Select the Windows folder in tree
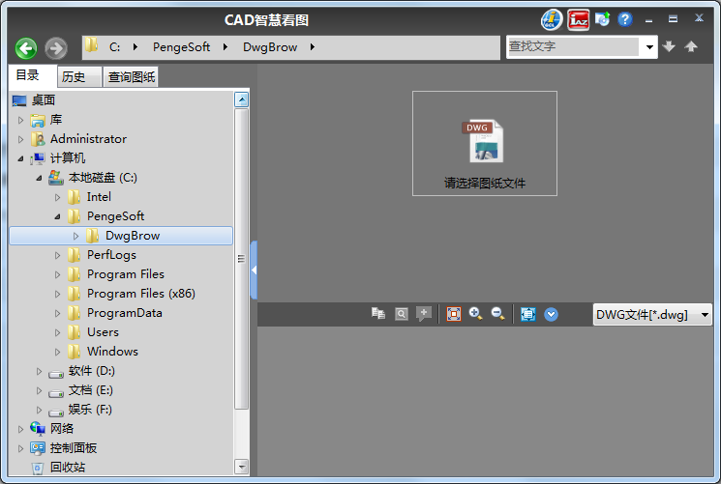721x484 pixels. coord(112,352)
